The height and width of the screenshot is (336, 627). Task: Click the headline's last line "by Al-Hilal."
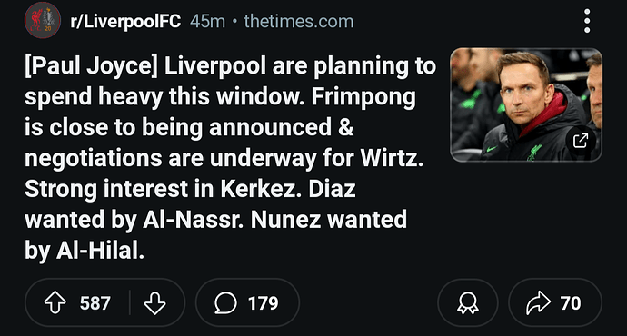[x=85, y=251]
